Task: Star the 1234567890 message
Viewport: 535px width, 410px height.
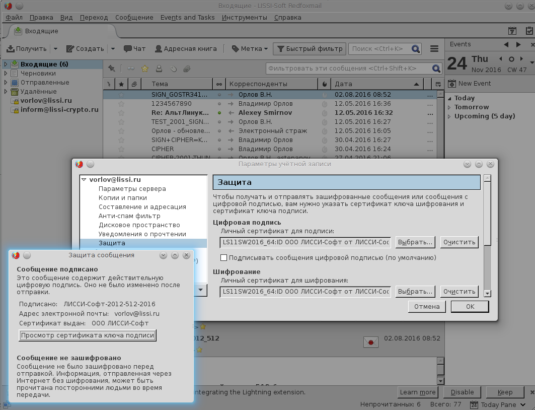Action: 121,104
